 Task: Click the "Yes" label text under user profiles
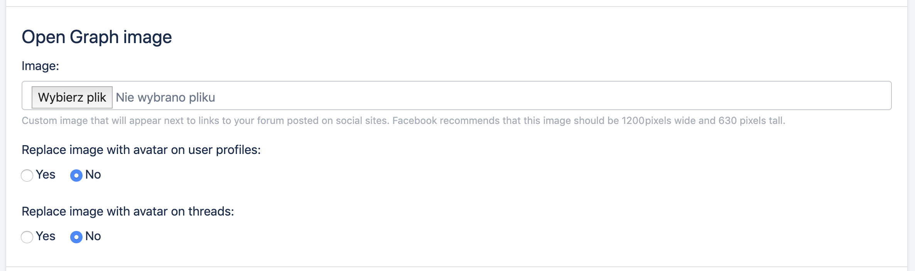tap(46, 175)
